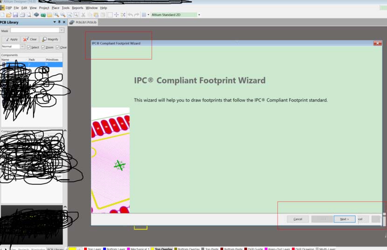387x250 pixels.
Task: Click the Move Selection cross-arrows icon
Action: pos(117,15)
